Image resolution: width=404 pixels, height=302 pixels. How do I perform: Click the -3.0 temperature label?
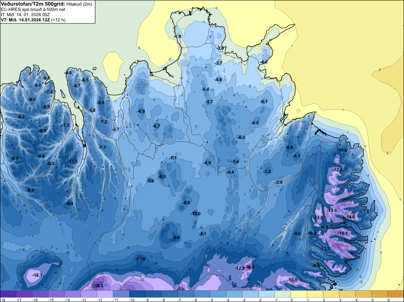(x=220, y=48)
